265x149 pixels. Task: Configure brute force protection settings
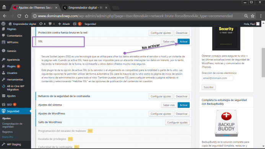tap(161, 33)
